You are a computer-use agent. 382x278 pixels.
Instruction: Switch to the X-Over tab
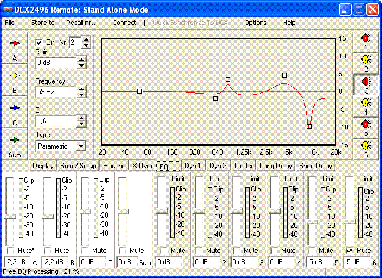click(142, 166)
